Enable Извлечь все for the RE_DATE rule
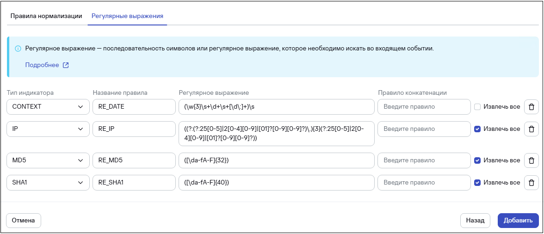 click(477, 107)
